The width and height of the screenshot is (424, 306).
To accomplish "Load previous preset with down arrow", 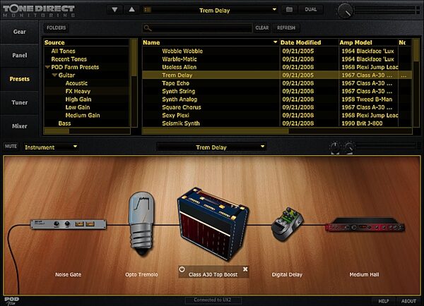I will pyautogui.click(x=114, y=10).
